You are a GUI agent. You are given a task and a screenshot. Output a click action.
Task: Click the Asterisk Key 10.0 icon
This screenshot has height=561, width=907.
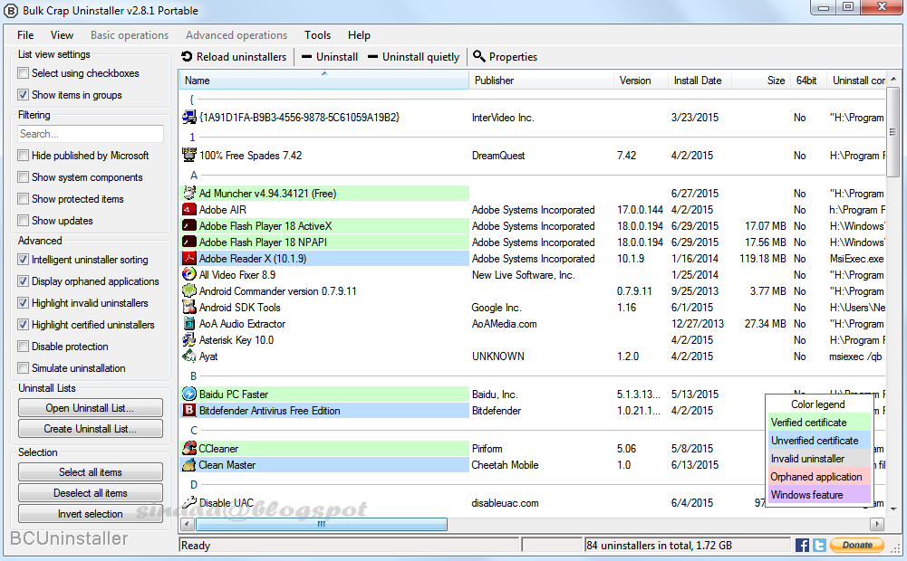(189, 339)
